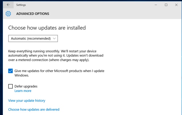Screen dimensions: 182x115
Task: Click the Settings title text in the title bar
Action: 21,5
